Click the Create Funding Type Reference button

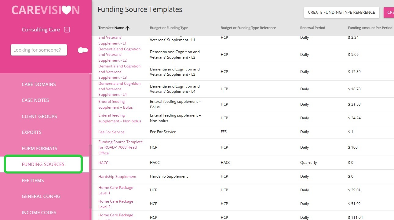(341, 13)
